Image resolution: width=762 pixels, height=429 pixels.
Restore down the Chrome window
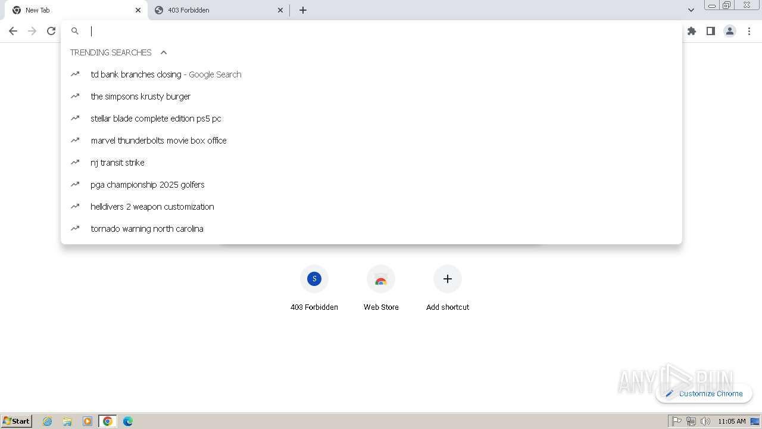click(x=726, y=5)
